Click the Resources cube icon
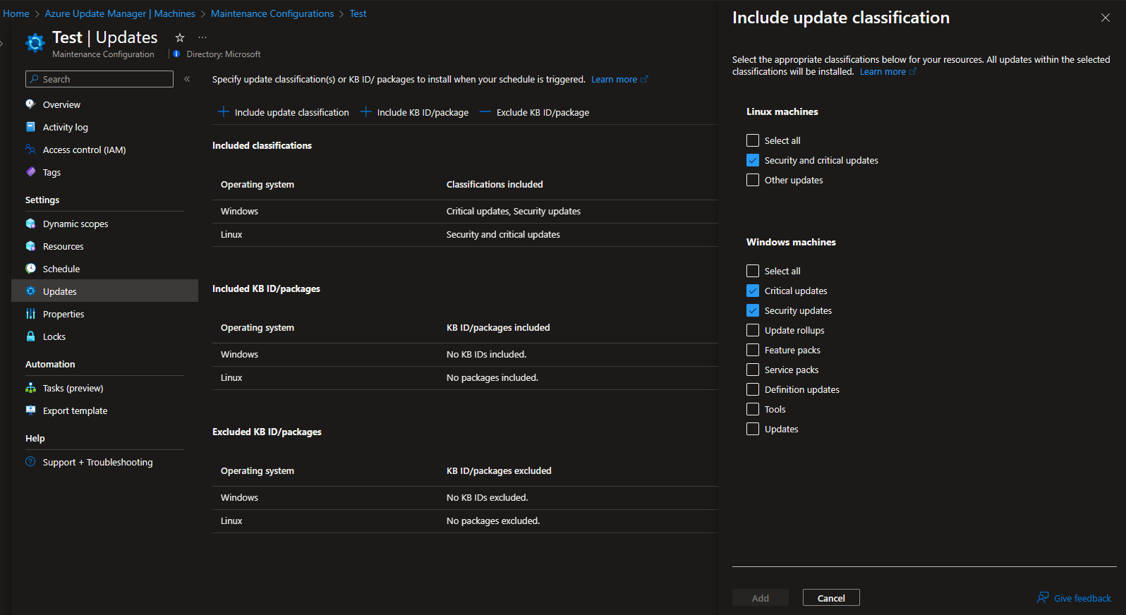Image resolution: width=1126 pixels, height=615 pixels. click(x=30, y=246)
